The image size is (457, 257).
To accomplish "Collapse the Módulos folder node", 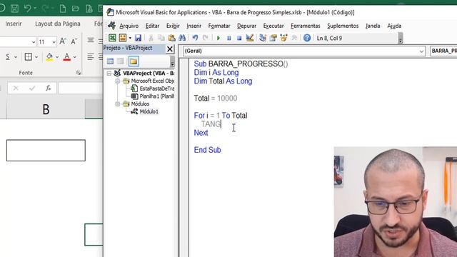I will tap(117, 104).
